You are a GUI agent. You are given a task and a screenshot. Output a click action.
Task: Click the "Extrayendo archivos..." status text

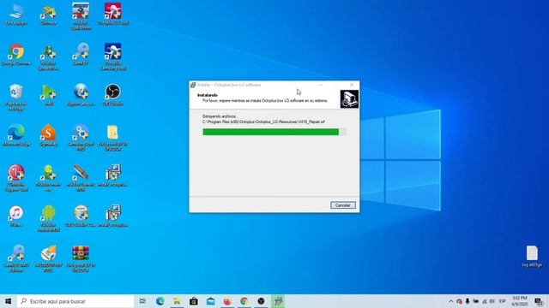pos(220,116)
